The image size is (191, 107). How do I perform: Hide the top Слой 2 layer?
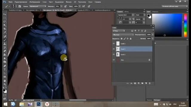(114, 44)
